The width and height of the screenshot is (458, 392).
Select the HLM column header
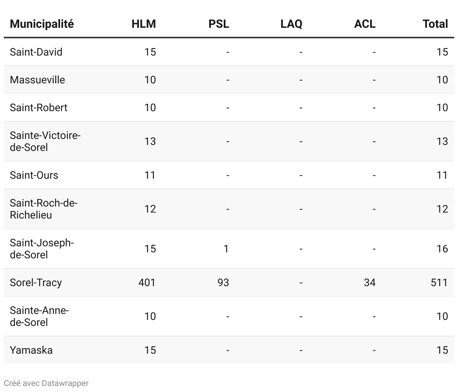[x=143, y=24]
